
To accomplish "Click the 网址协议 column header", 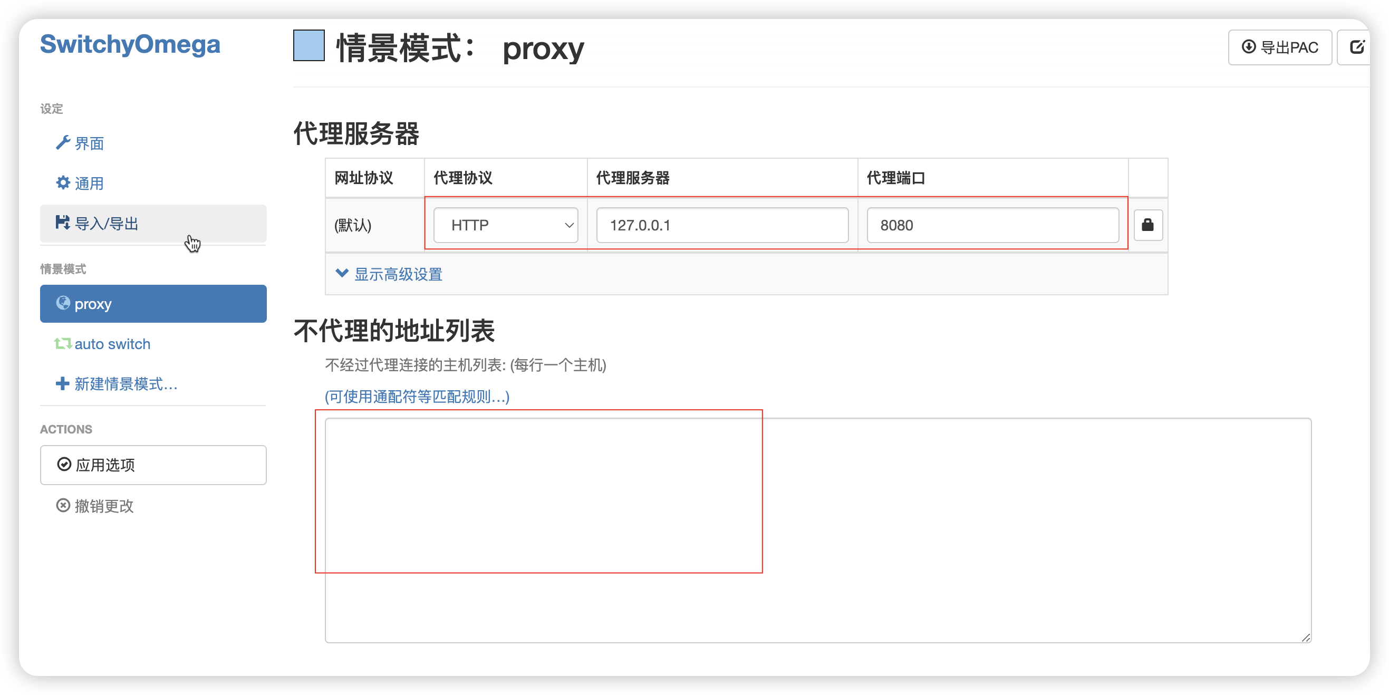I will [364, 178].
